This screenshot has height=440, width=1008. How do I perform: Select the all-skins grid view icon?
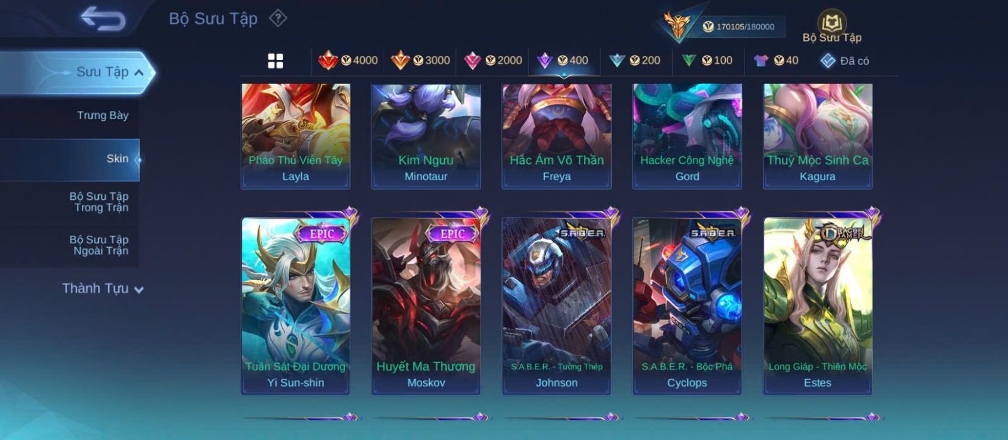pyautogui.click(x=275, y=61)
